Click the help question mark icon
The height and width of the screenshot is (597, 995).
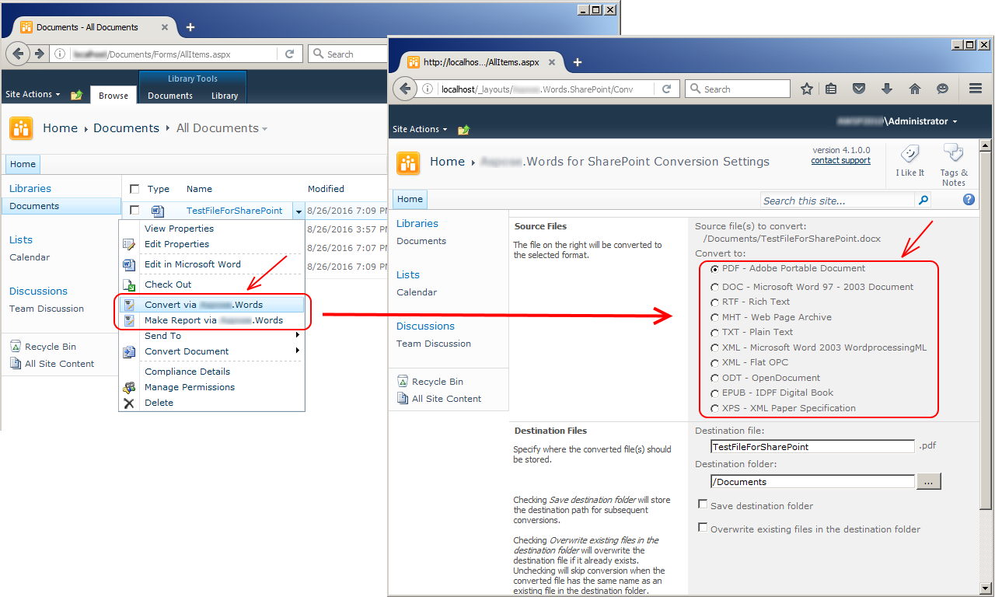[969, 200]
